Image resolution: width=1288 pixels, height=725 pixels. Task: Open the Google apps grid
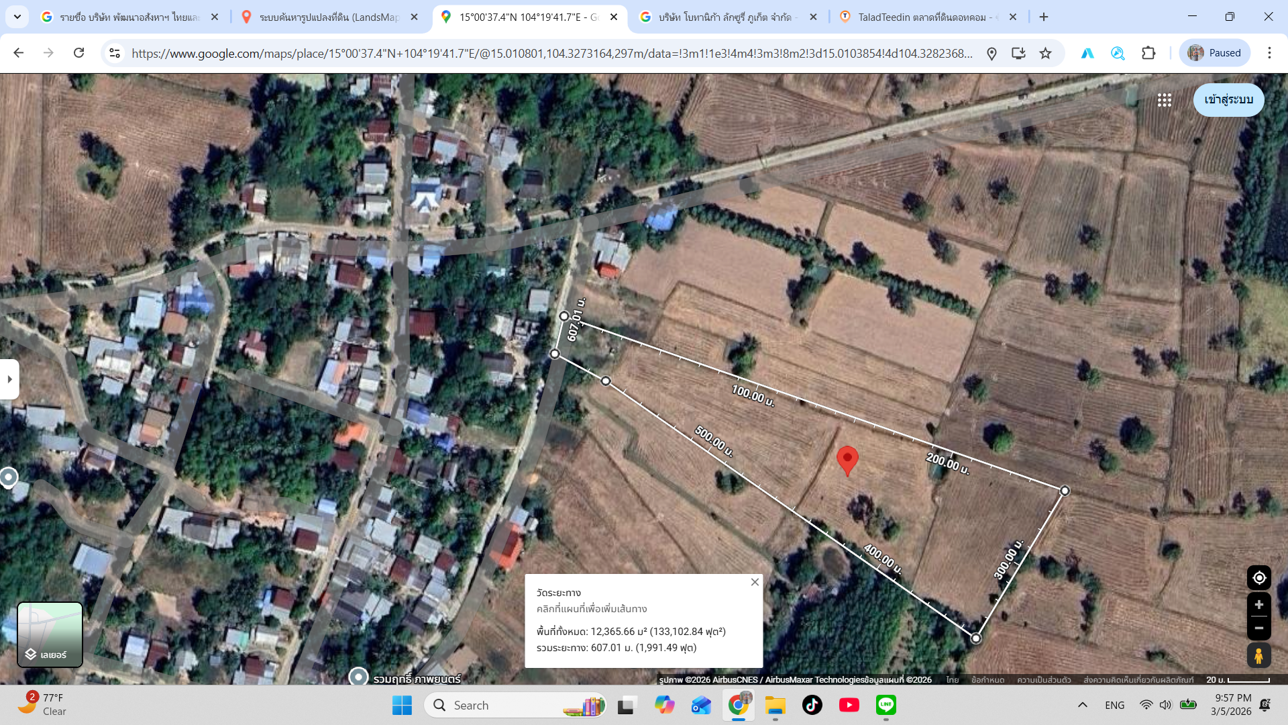click(1165, 100)
